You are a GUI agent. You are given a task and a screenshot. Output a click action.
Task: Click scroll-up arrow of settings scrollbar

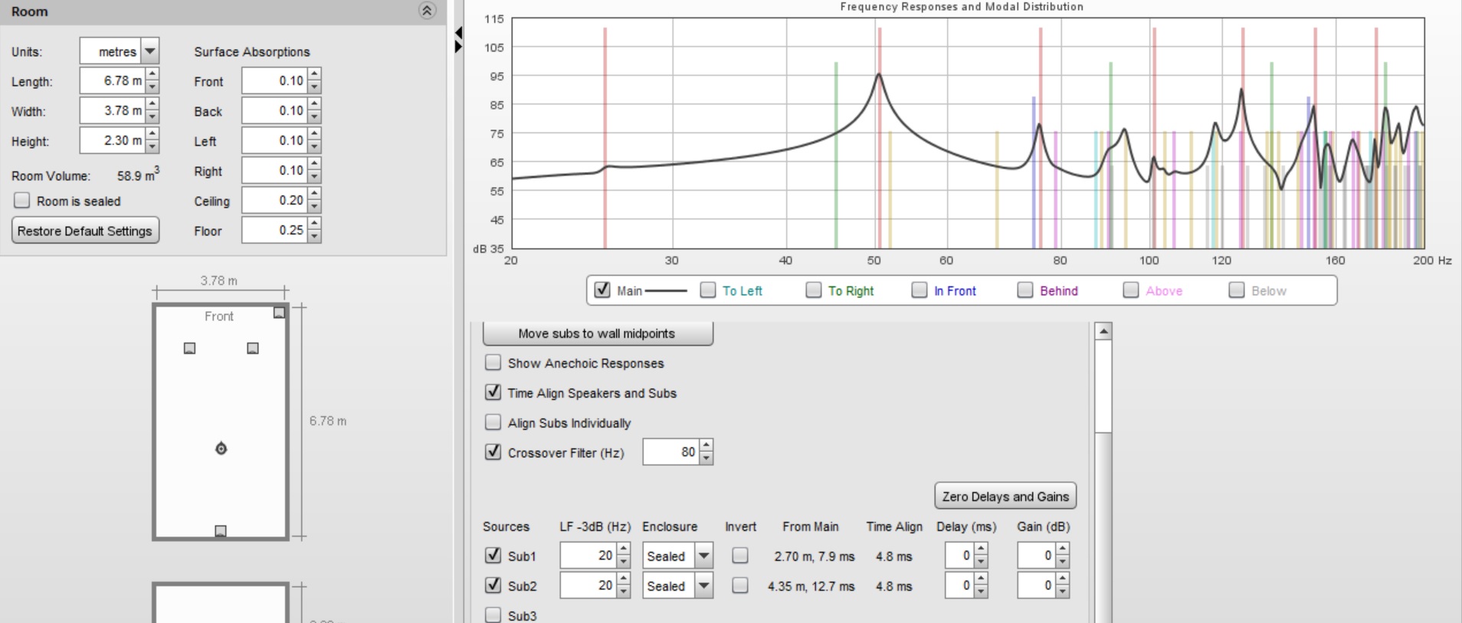(x=1103, y=331)
